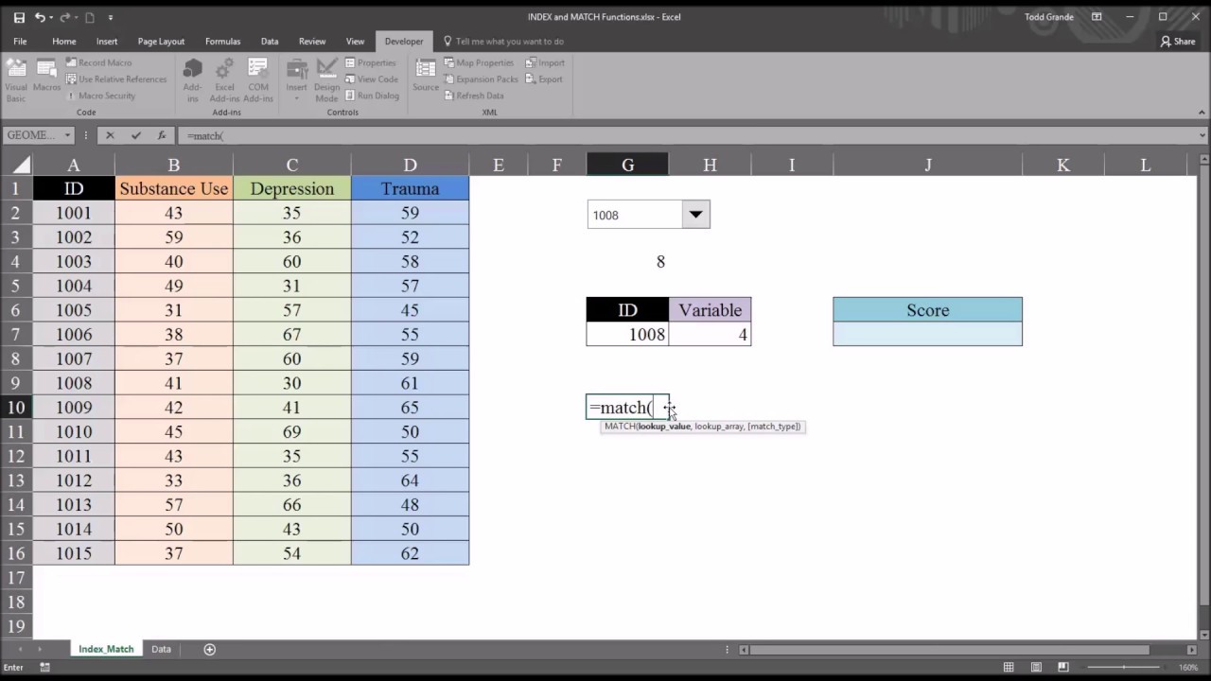This screenshot has height=681, width=1211.
Task: Switch to the Insert tab
Action: point(107,42)
